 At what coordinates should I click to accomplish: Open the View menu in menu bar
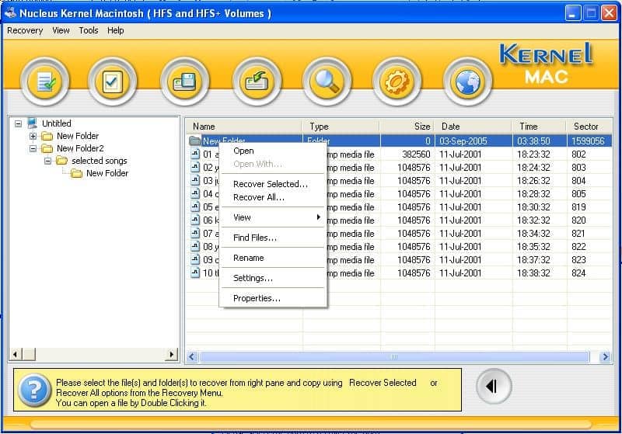pos(61,30)
